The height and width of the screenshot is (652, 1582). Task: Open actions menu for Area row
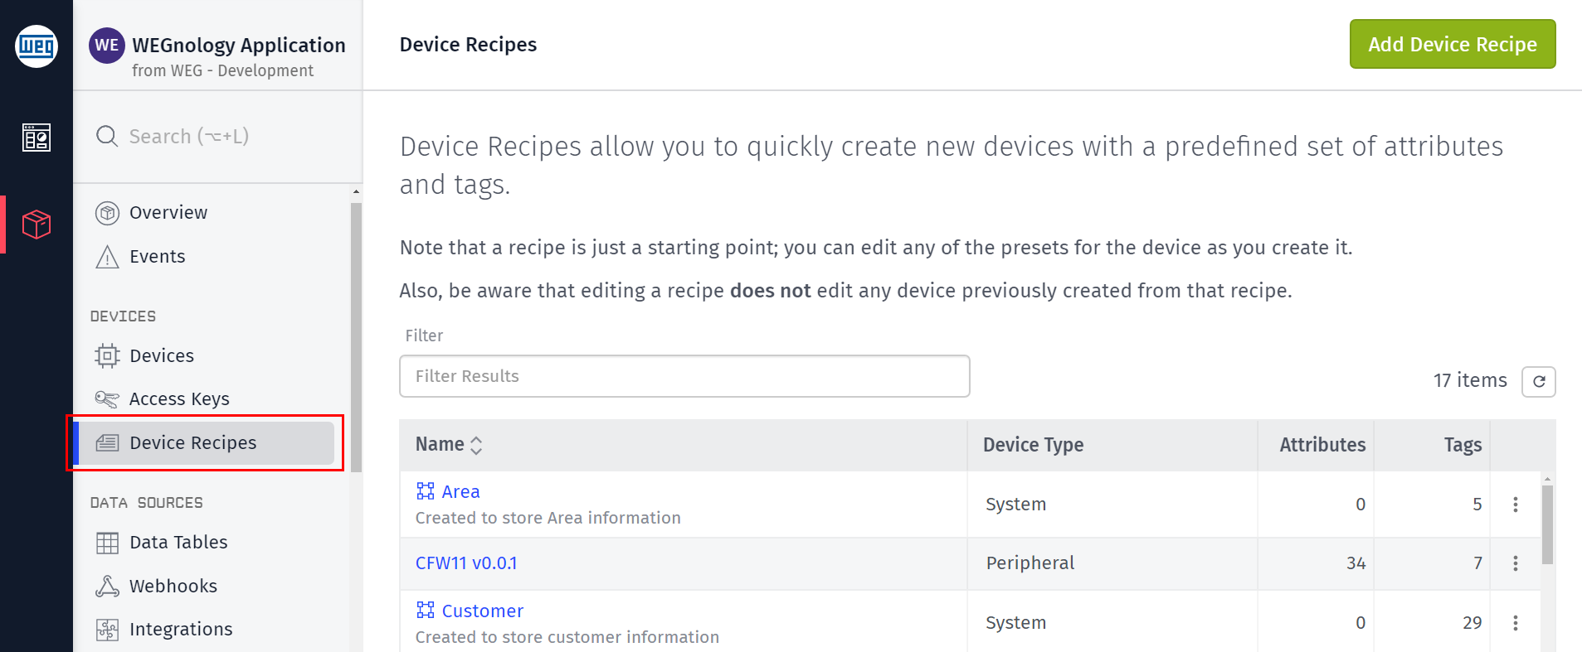[1515, 505]
